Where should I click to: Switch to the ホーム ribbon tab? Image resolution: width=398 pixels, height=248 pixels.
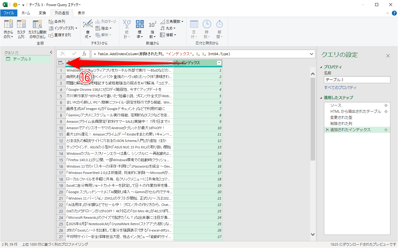[26, 13]
